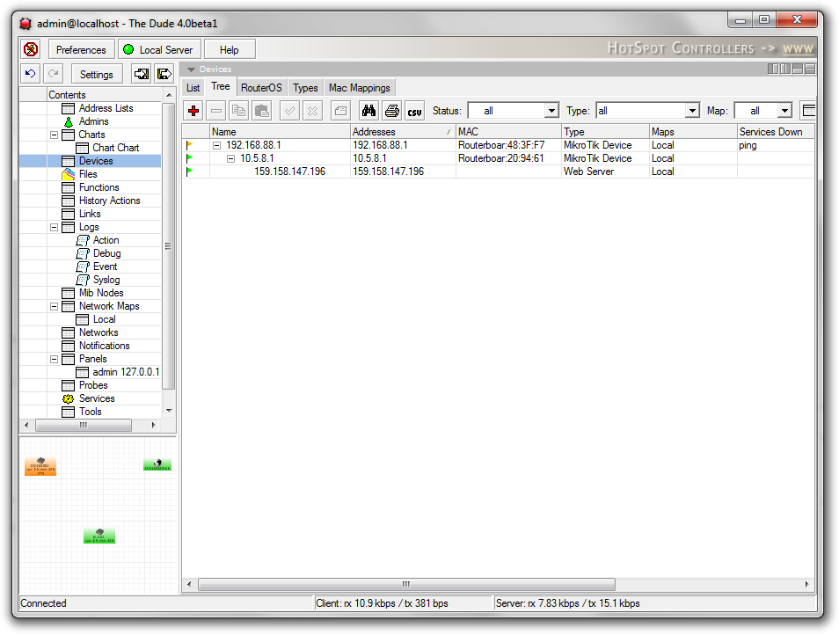Click the first pane layout icon in Devices header
The width and height of the screenshot is (839, 635).
tap(773, 69)
